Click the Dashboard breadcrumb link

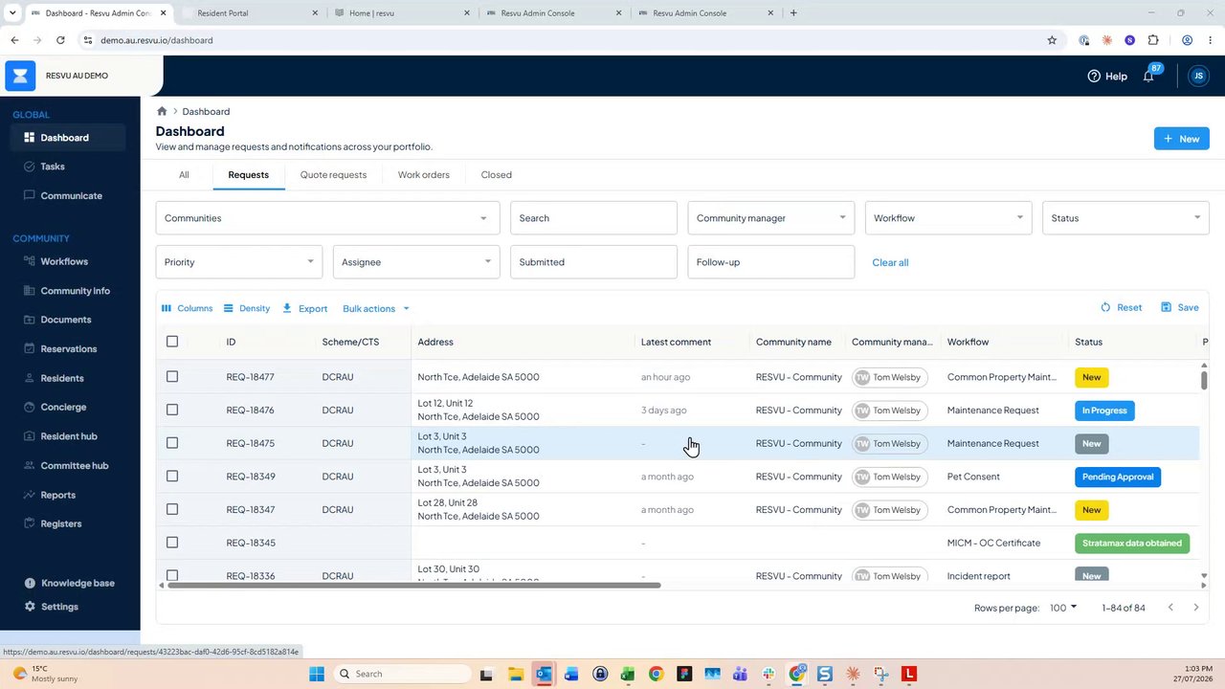pos(206,111)
